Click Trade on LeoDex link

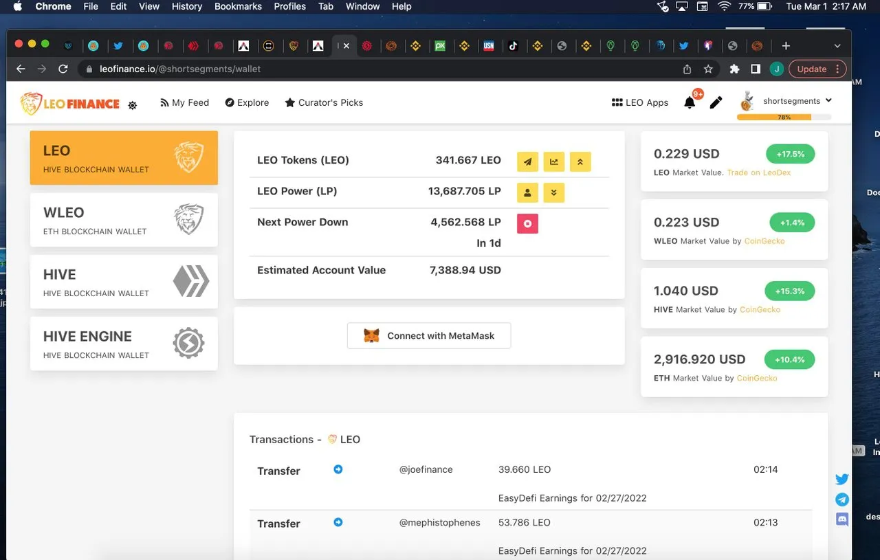click(x=759, y=172)
